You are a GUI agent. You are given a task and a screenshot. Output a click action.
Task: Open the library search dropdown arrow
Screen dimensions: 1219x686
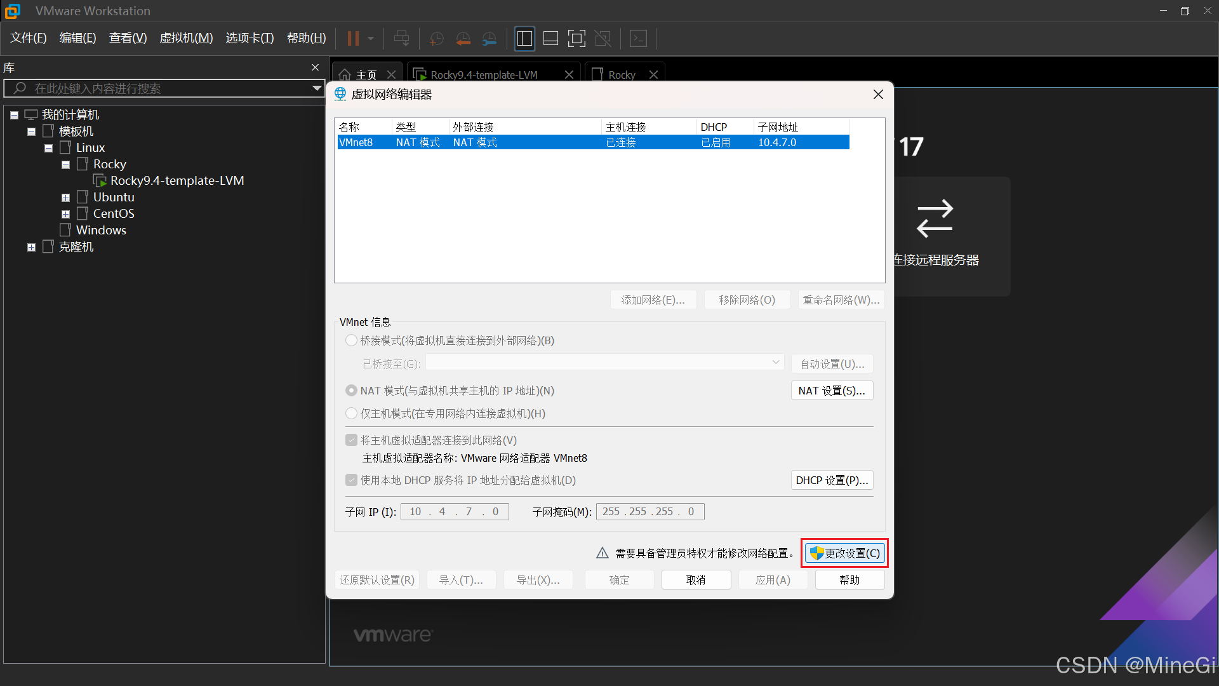tap(316, 88)
